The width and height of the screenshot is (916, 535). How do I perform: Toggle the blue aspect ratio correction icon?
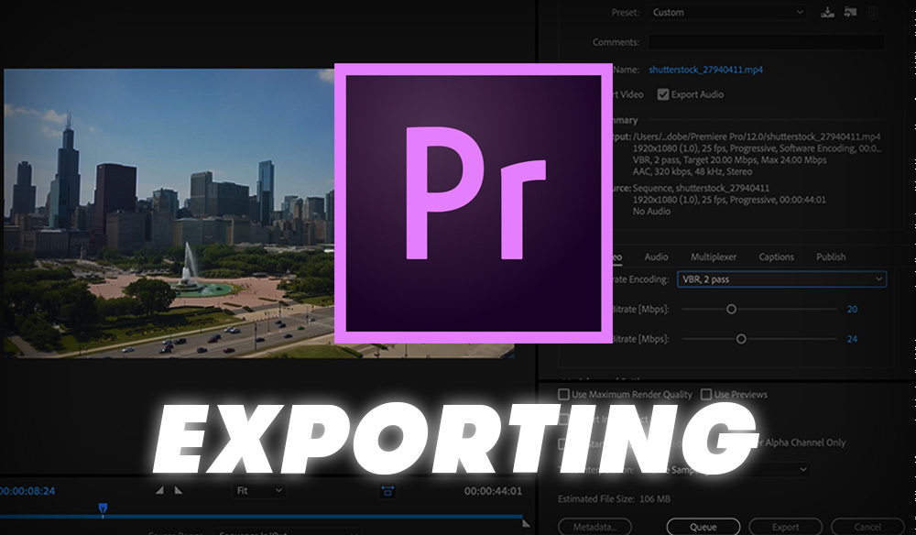[x=387, y=491]
